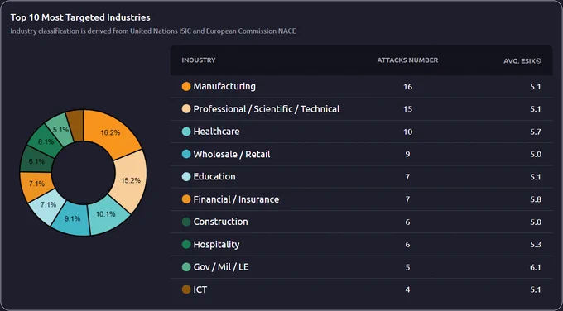Click Financial / Insurance ESIX value 5.8
563x311 pixels.
click(x=536, y=200)
